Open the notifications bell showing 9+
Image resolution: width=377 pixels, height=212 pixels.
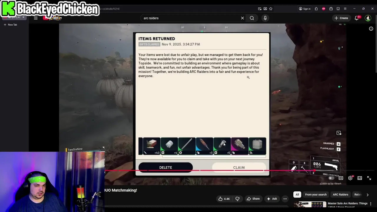[357, 18]
